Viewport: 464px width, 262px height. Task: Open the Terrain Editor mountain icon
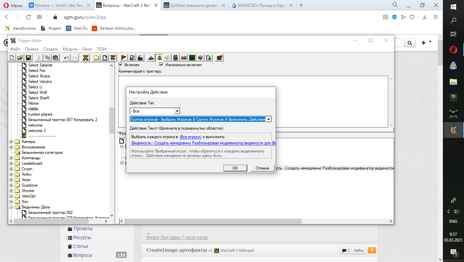[151, 58]
